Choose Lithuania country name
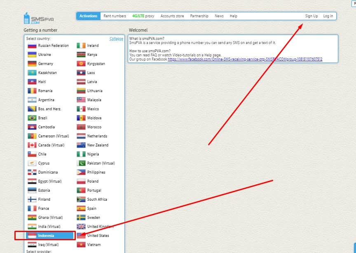 [95, 91]
